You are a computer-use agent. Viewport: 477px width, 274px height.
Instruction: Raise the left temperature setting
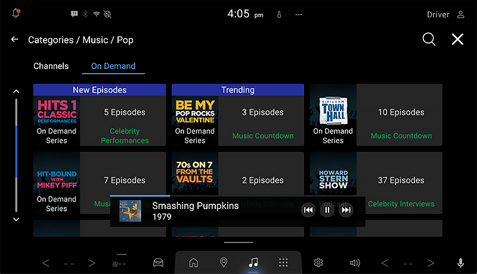[x=92, y=263]
